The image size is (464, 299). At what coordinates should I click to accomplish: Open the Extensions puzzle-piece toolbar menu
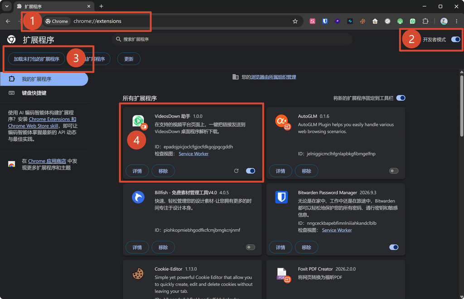[425, 21]
